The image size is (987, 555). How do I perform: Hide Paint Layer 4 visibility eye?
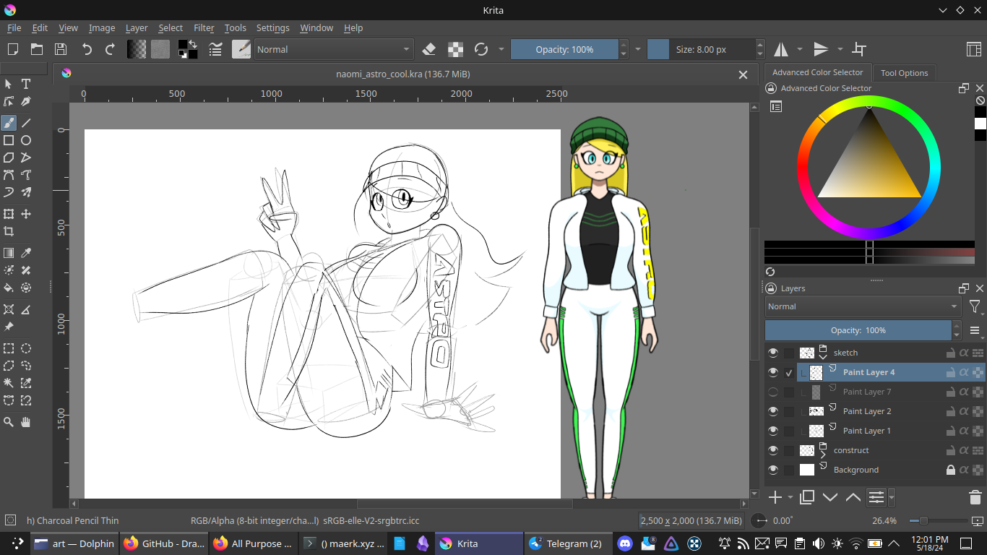tap(773, 372)
